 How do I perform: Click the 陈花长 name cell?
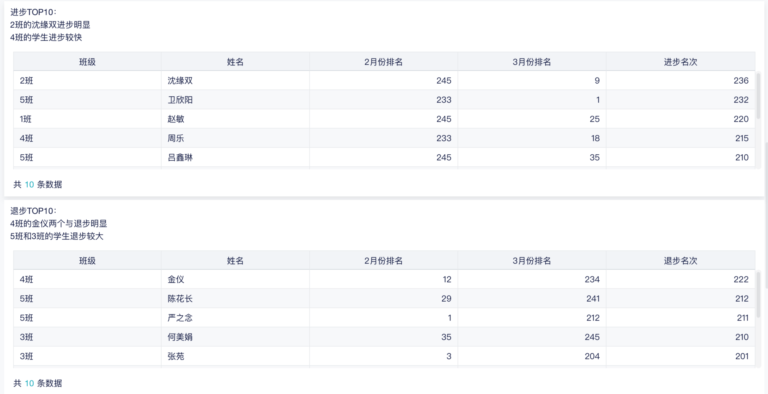click(180, 299)
